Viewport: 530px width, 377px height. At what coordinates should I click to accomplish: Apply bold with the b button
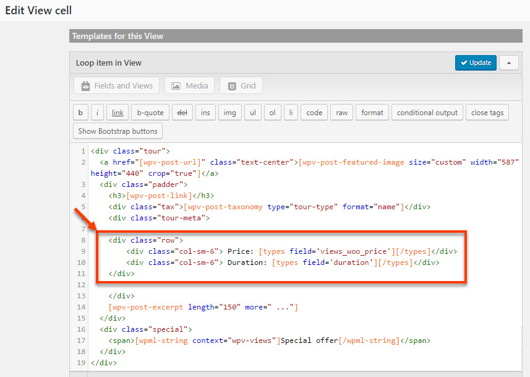click(80, 112)
